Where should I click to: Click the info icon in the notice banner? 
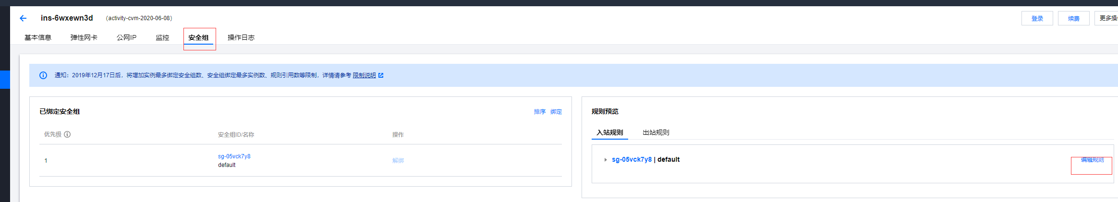pyautogui.click(x=43, y=75)
